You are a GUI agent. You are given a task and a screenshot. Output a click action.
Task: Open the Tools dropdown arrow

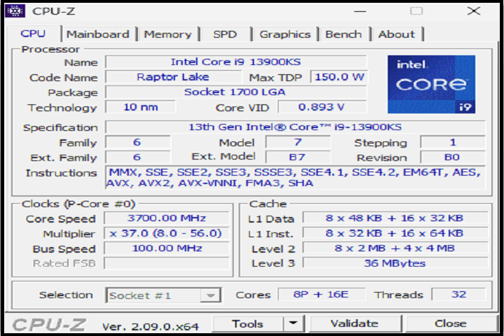click(294, 323)
